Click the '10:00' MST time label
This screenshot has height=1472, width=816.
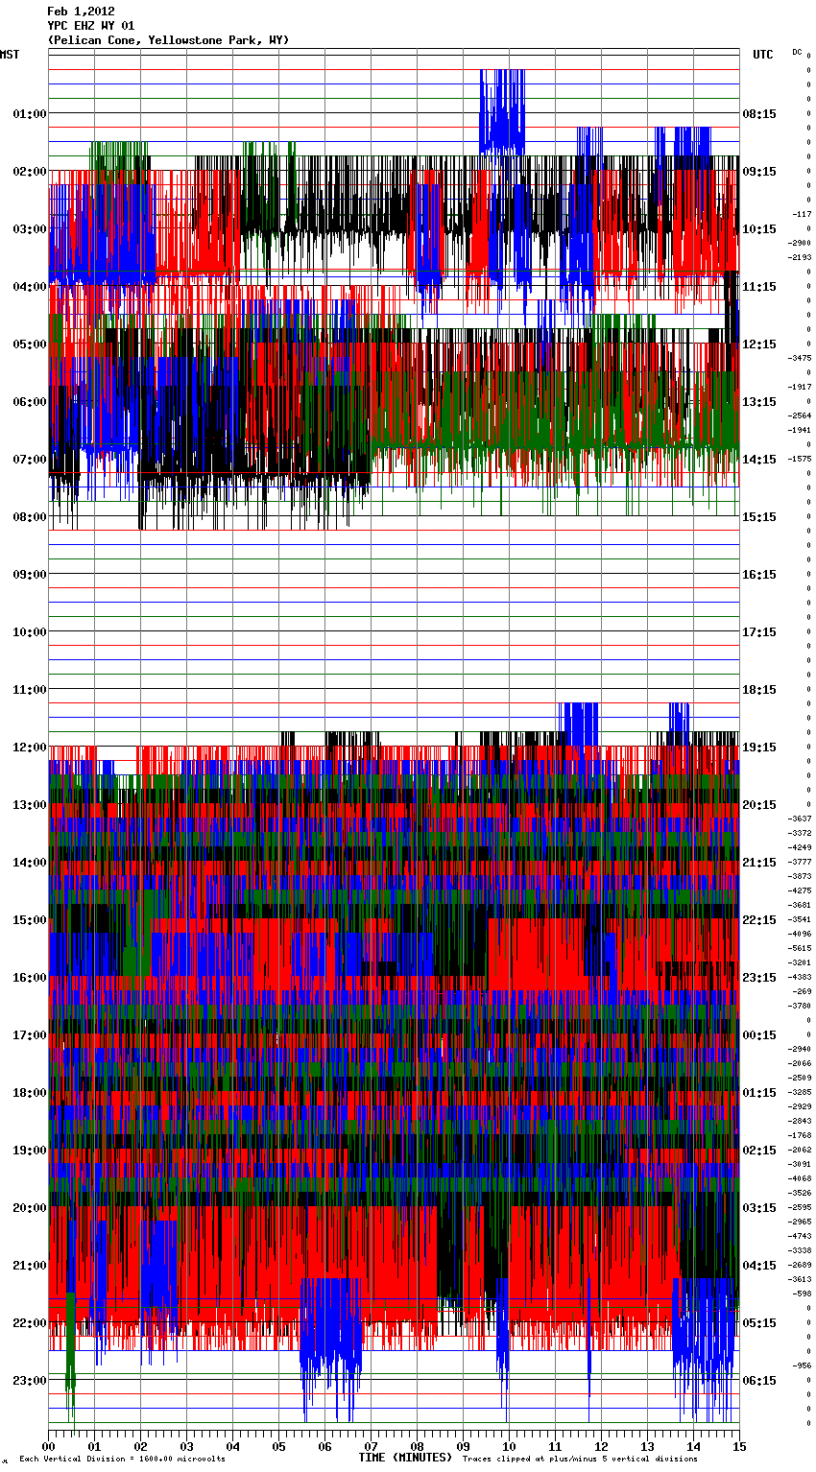pyautogui.click(x=30, y=631)
